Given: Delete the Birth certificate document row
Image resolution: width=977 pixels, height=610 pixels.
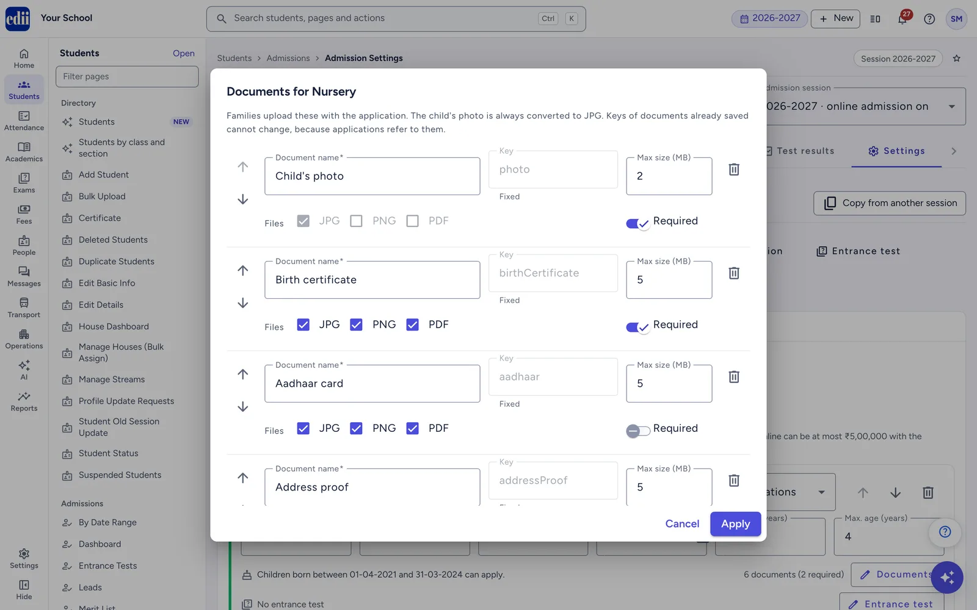Looking at the screenshot, I should [x=734, y=273].
